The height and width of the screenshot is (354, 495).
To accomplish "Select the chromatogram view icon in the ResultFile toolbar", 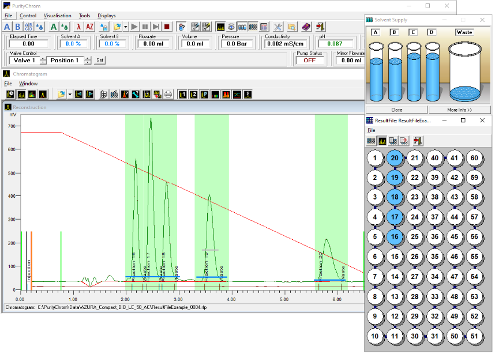I will tap(382, 140).
